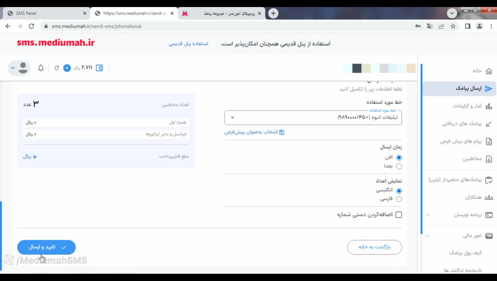Switch to the SMS Panel browser tab
This screenshot has width=497, height=281.
click(x=47, y=13)
